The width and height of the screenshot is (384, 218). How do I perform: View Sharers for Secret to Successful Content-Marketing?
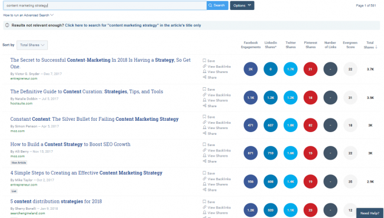pyautogui.click(x=215, y=72)
